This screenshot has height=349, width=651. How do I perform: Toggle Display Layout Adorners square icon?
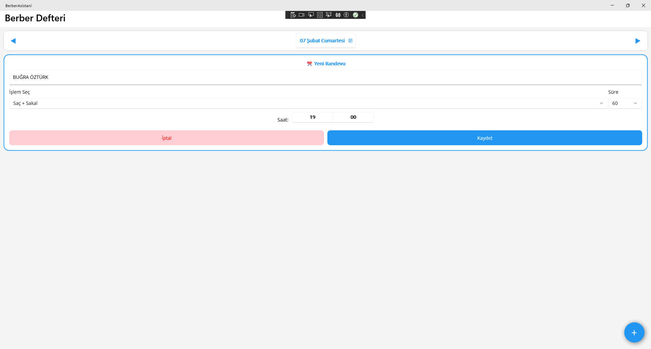(320, 15)
